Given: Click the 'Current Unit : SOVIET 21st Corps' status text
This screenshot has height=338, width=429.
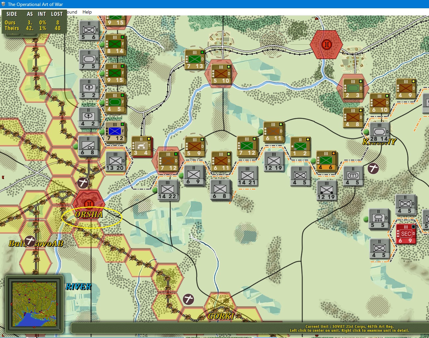Looking at the screenshot, I should coord(349,326).
